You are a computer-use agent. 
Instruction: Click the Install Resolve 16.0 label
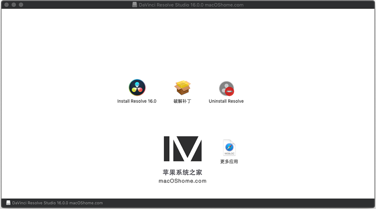click(137, 101)
